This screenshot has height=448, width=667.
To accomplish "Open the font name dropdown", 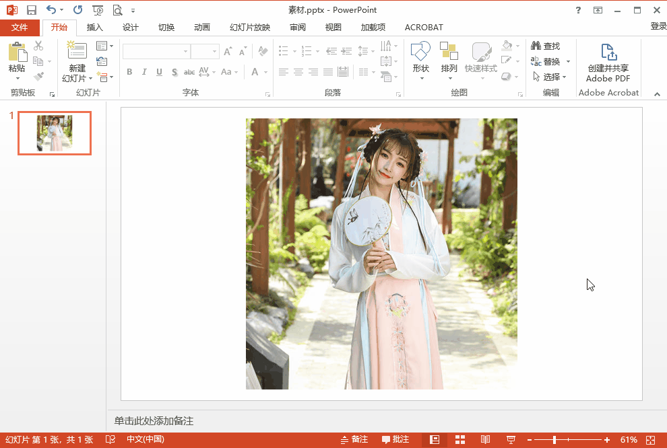I will click(185, 51).
